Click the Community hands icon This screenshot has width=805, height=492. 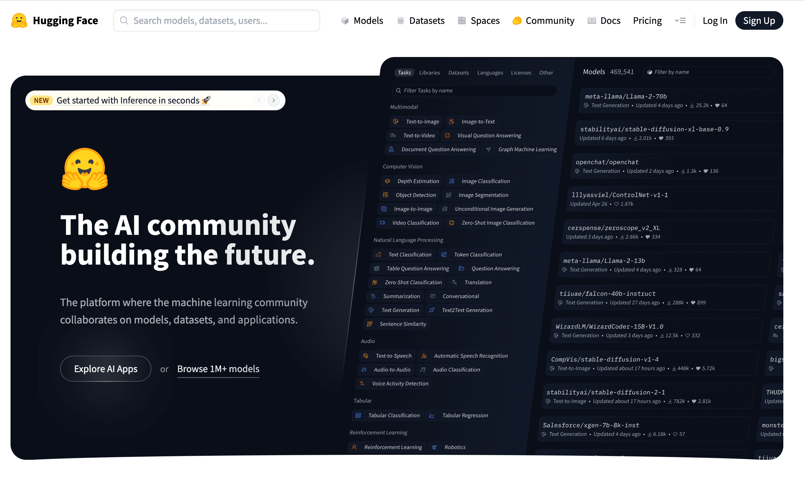coord(517,20)
